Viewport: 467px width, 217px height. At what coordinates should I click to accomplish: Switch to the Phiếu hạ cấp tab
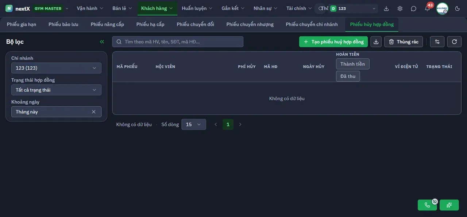[150, 24]
